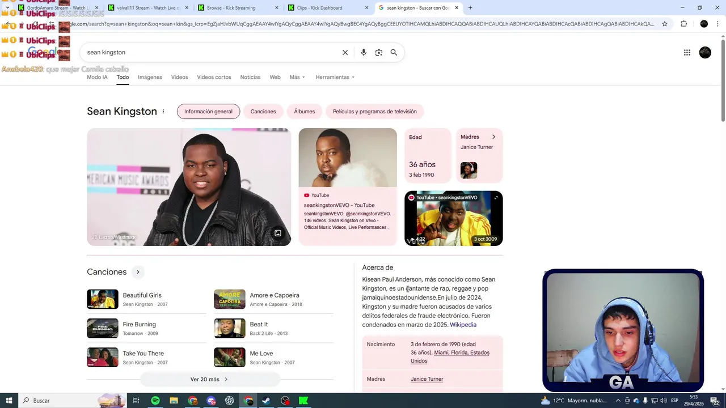Click the page vertical scrollbar
The height and width of the screenshot is (408, 726).
(x=723, y=79)
